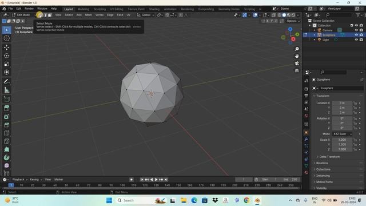Viewport: 366px width, 206px height.
Task: Switch to rendered viewport shading
Action: 293,15
